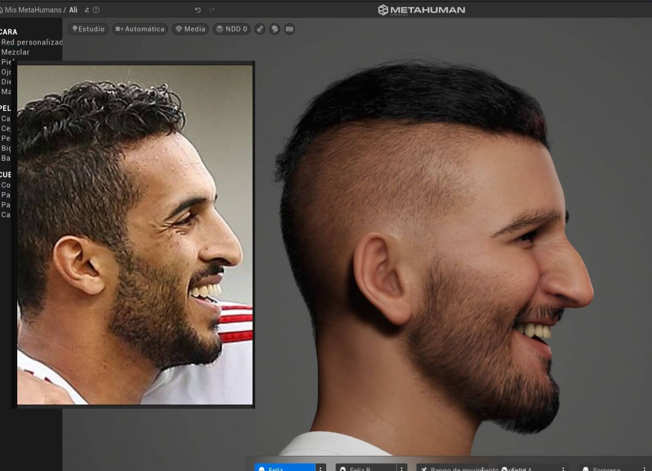Viewport: 652px width, 471px height.
Task: Select Mezclar in the CARA section
Action: pyautogui.click(x=15, y=52)
